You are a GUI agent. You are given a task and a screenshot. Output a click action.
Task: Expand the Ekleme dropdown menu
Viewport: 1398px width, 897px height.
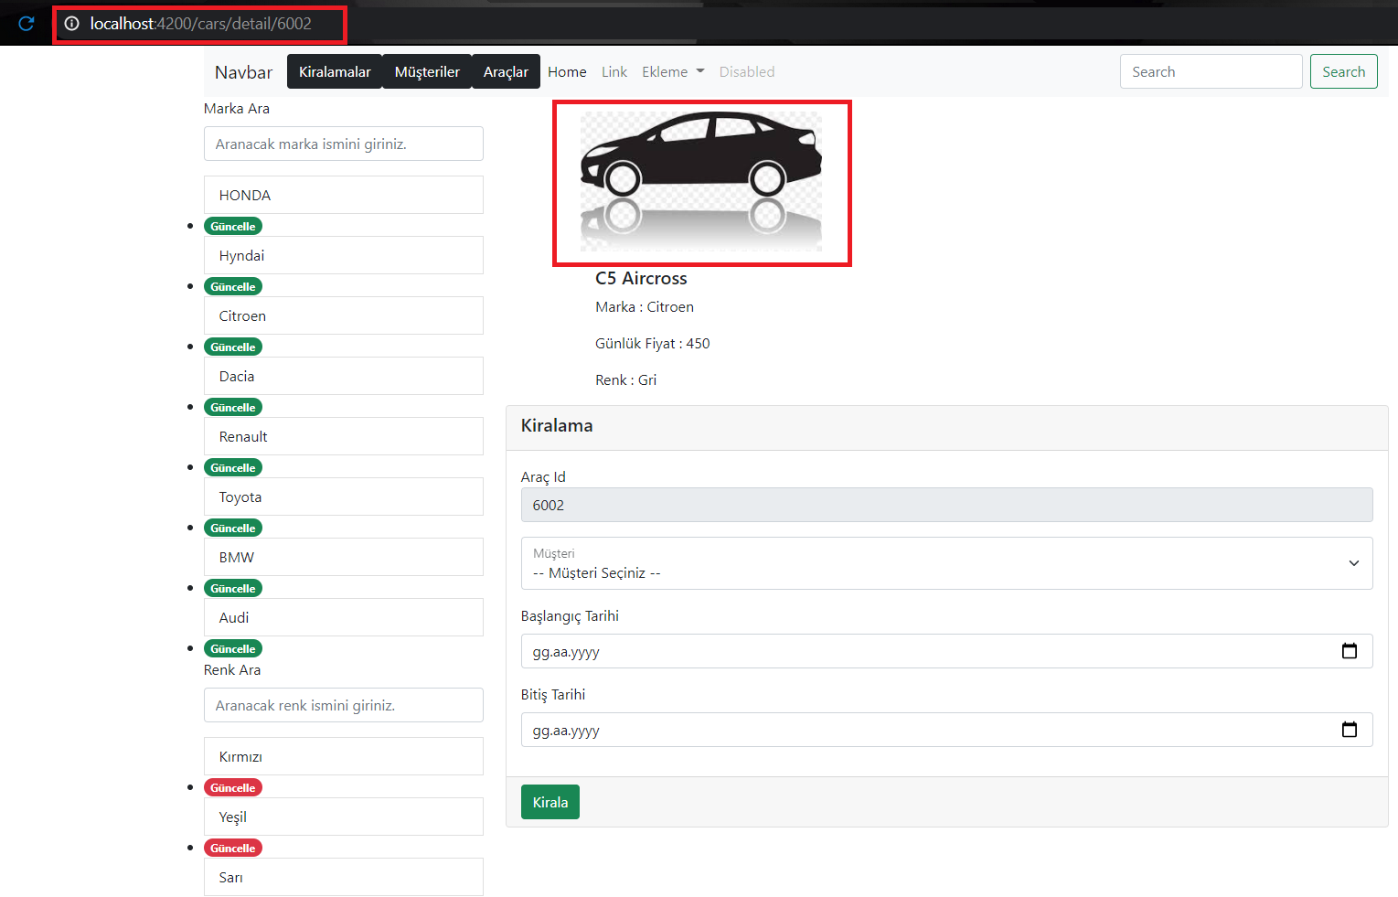point(673,71)
